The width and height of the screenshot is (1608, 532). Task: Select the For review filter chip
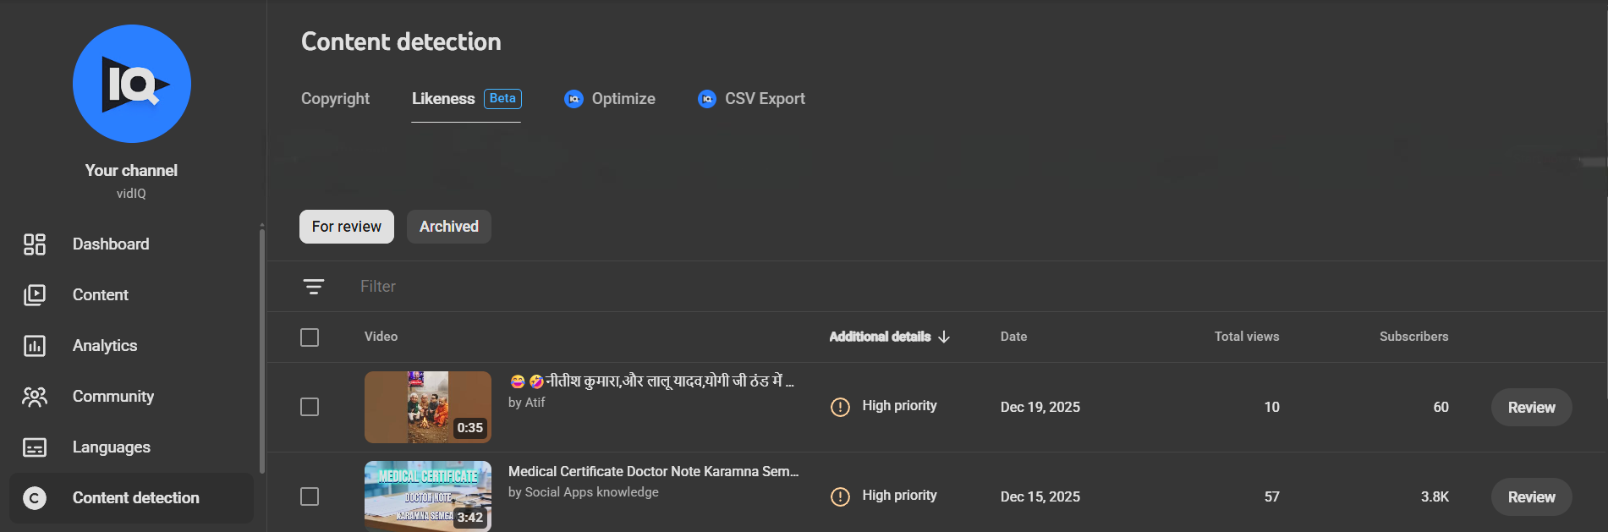point(347,227)
